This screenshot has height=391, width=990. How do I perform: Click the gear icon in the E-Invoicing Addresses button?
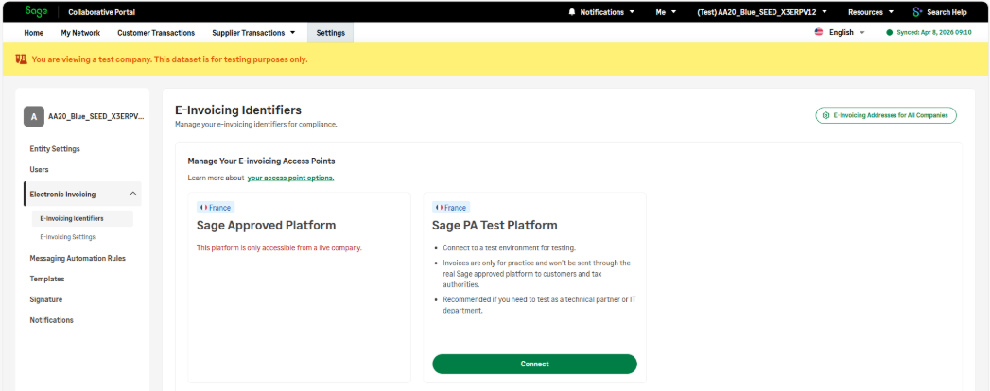pyautogui.click(x=825, y=115)
